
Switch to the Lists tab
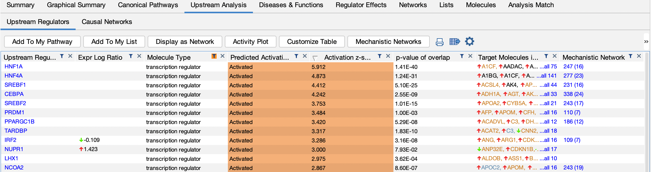(x=446, y=5)
